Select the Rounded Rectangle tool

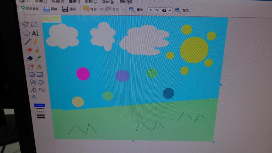point(32,74)
